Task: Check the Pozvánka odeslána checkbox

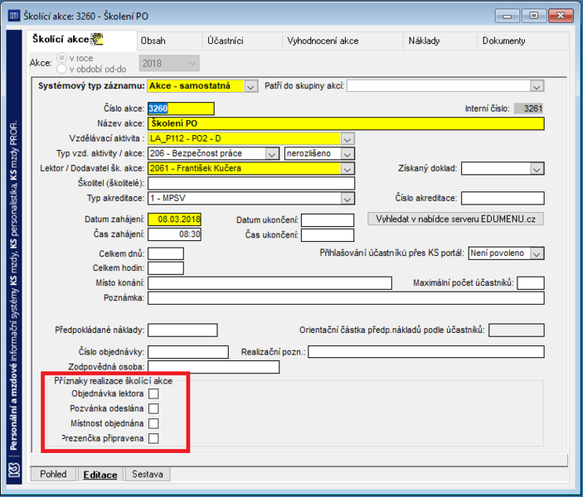Action: click(153, 408)
